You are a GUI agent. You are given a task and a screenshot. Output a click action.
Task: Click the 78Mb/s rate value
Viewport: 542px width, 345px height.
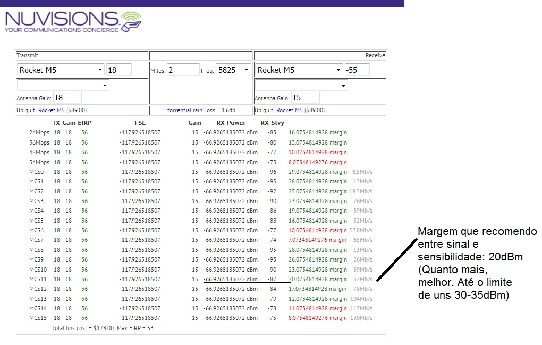coord(363,289)
